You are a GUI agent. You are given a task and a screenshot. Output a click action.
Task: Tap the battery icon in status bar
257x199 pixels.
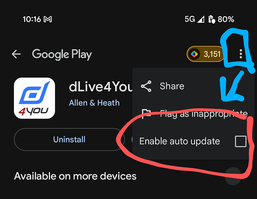[x=212, y=20]
